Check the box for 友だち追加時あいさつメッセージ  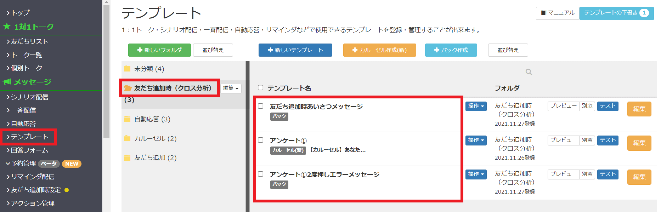tap(261, 106)
